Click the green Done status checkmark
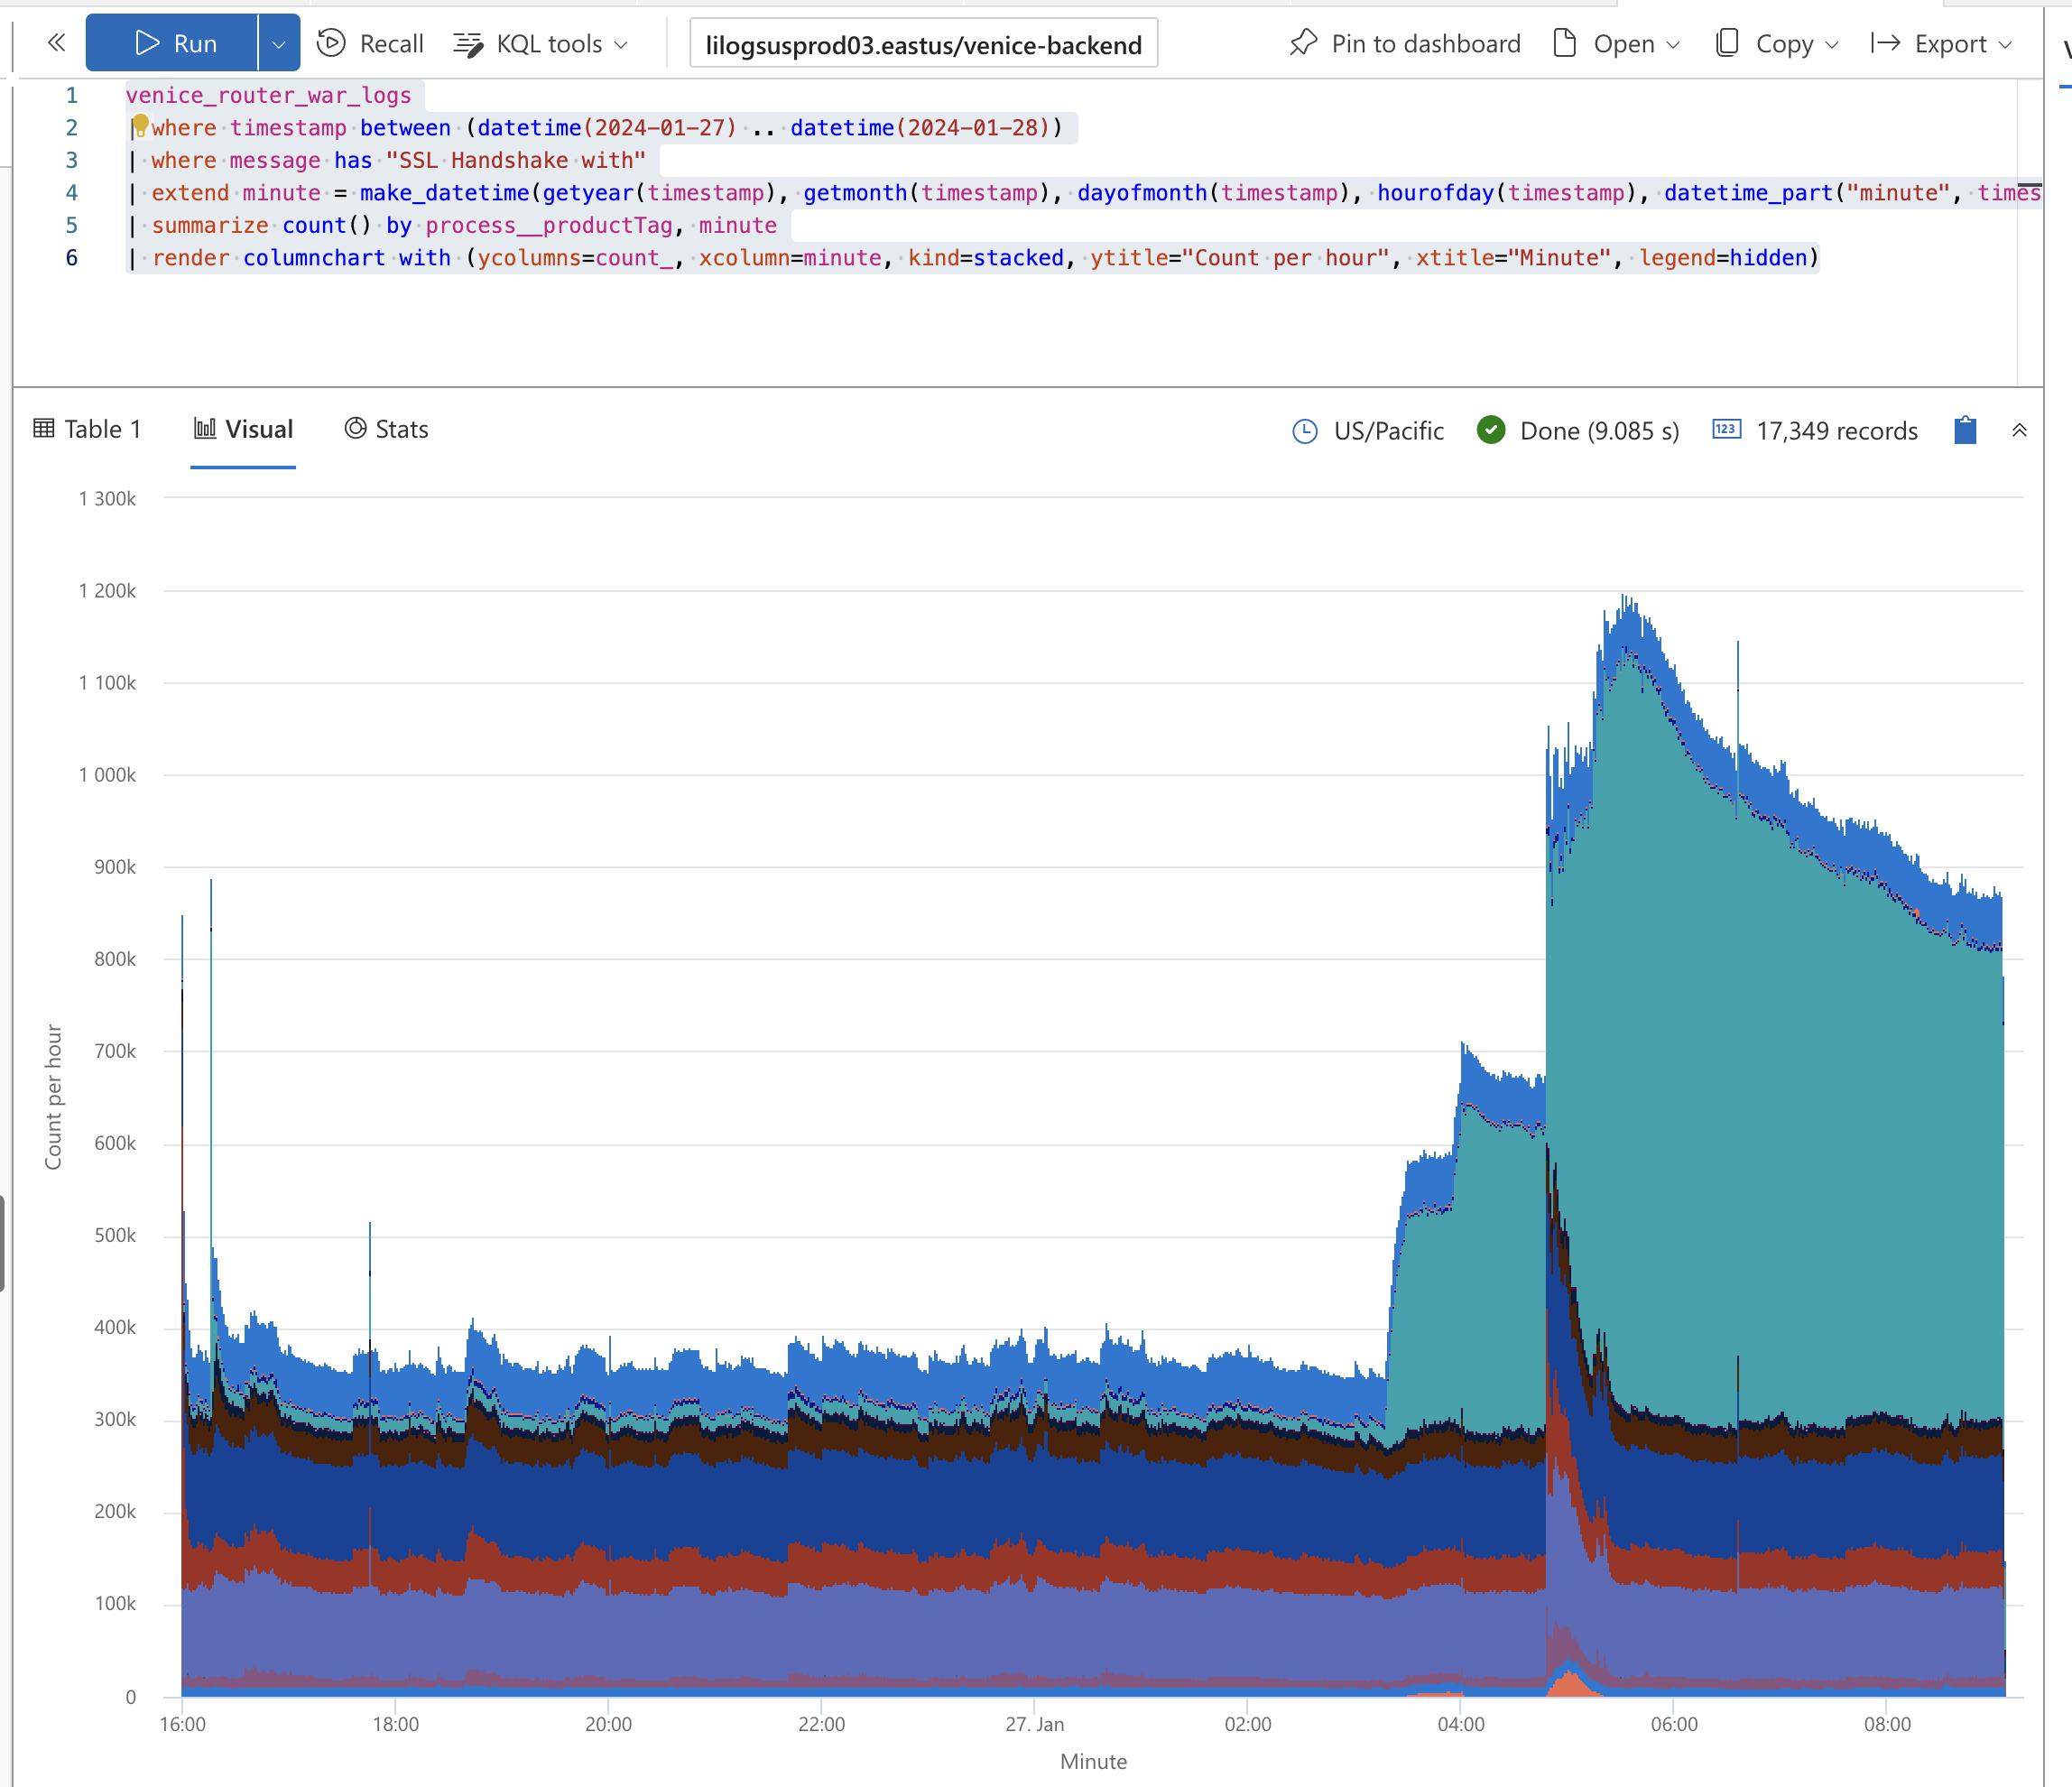Viewport: 2072px width, 1787px height. pyautogui.click(x=1490, y=430)
